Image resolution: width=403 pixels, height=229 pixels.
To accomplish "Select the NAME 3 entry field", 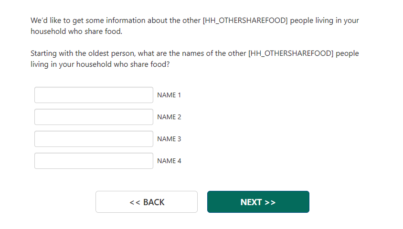I will click(x=94, y=139).
